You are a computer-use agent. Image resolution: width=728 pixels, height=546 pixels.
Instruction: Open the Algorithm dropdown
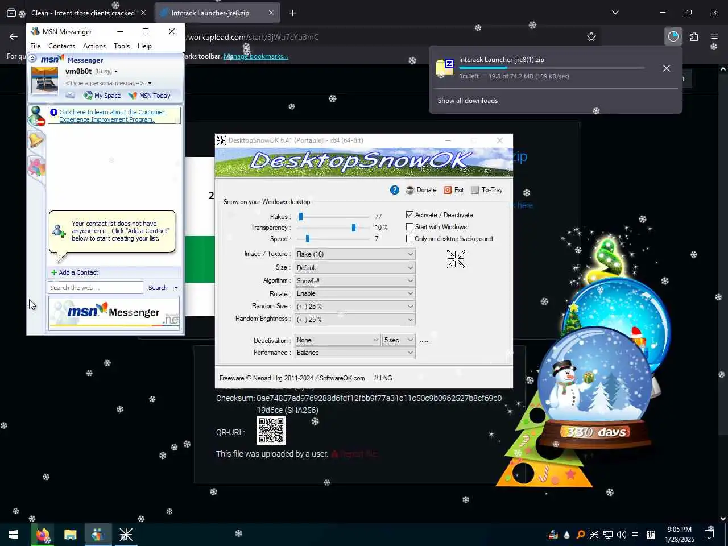pyautogui.click(x=355, y=281)
